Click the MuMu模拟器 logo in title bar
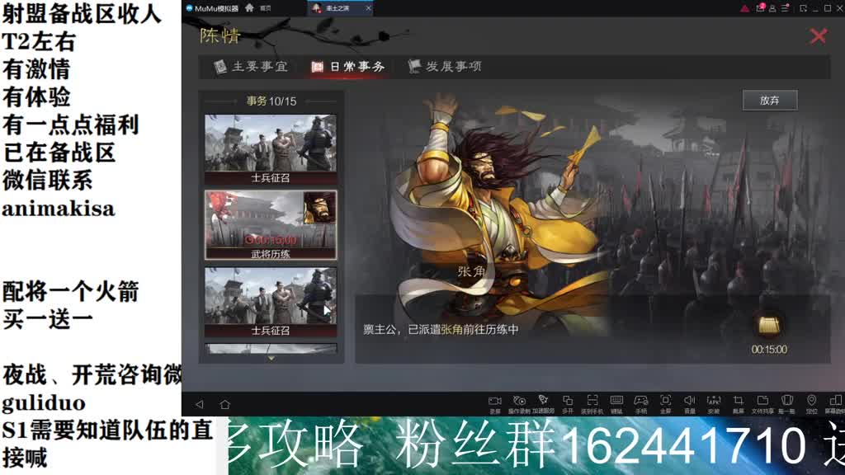Image resolution: width=845 pixels, height=475 pixels. (212, 8)
